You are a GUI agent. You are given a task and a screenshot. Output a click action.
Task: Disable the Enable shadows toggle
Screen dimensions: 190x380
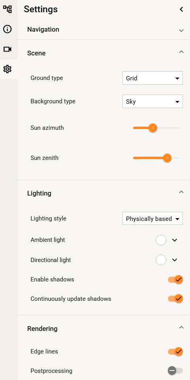(175, 280)
